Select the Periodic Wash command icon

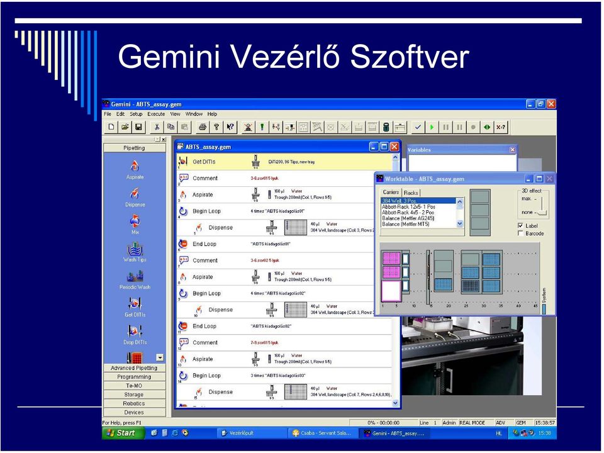pyautogui.click(x=135, y=279)
